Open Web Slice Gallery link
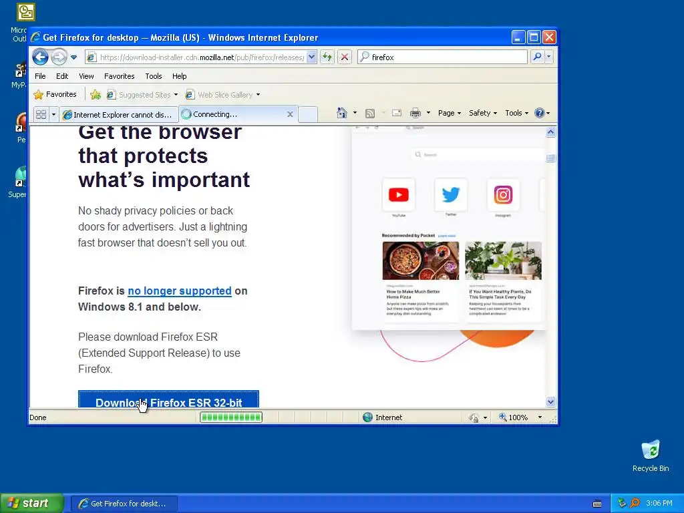684x513 pixels. [222, 95]
